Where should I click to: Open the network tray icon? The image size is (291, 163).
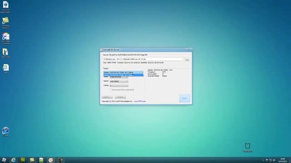coord(271,160)
